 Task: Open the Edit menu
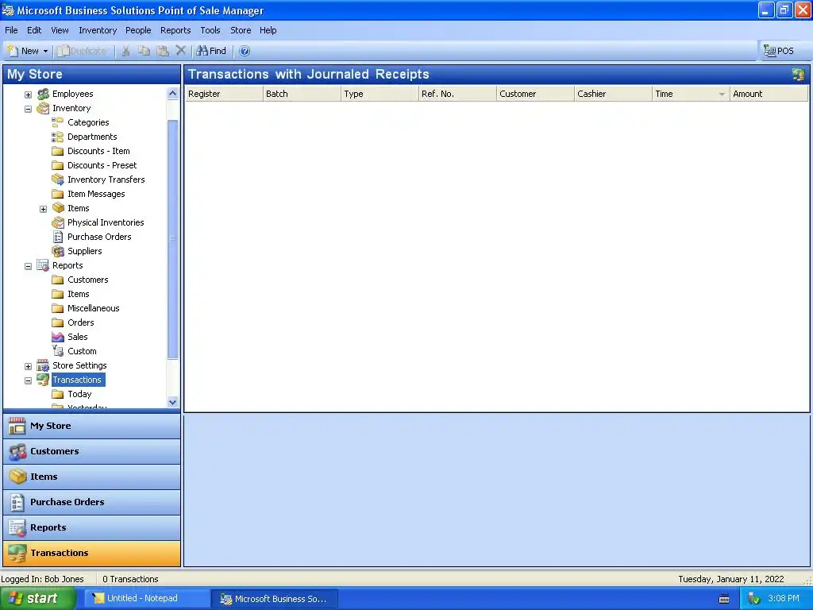tap(34, 30)
